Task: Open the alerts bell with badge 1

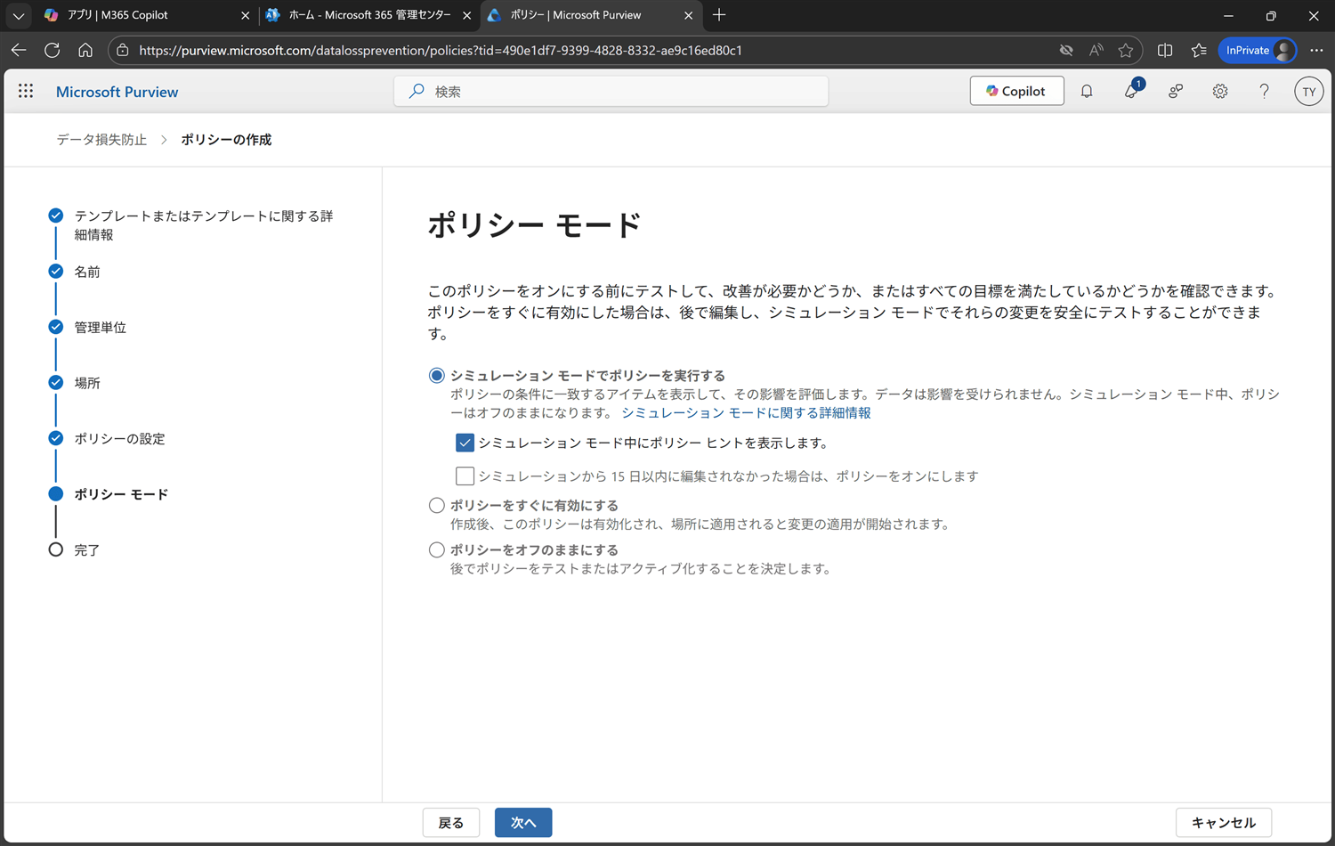Action: pos(1132,89)
